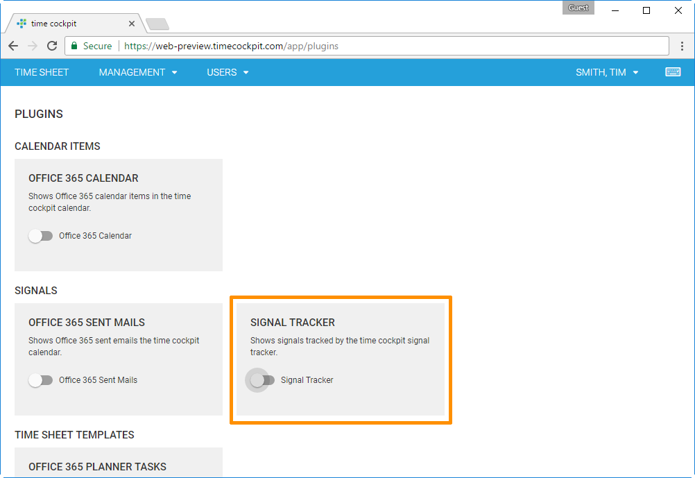Viewport: 695px width, 478px height.
Task: Expand the USERS dropdown arrow
Action: (x=246, y=72)
